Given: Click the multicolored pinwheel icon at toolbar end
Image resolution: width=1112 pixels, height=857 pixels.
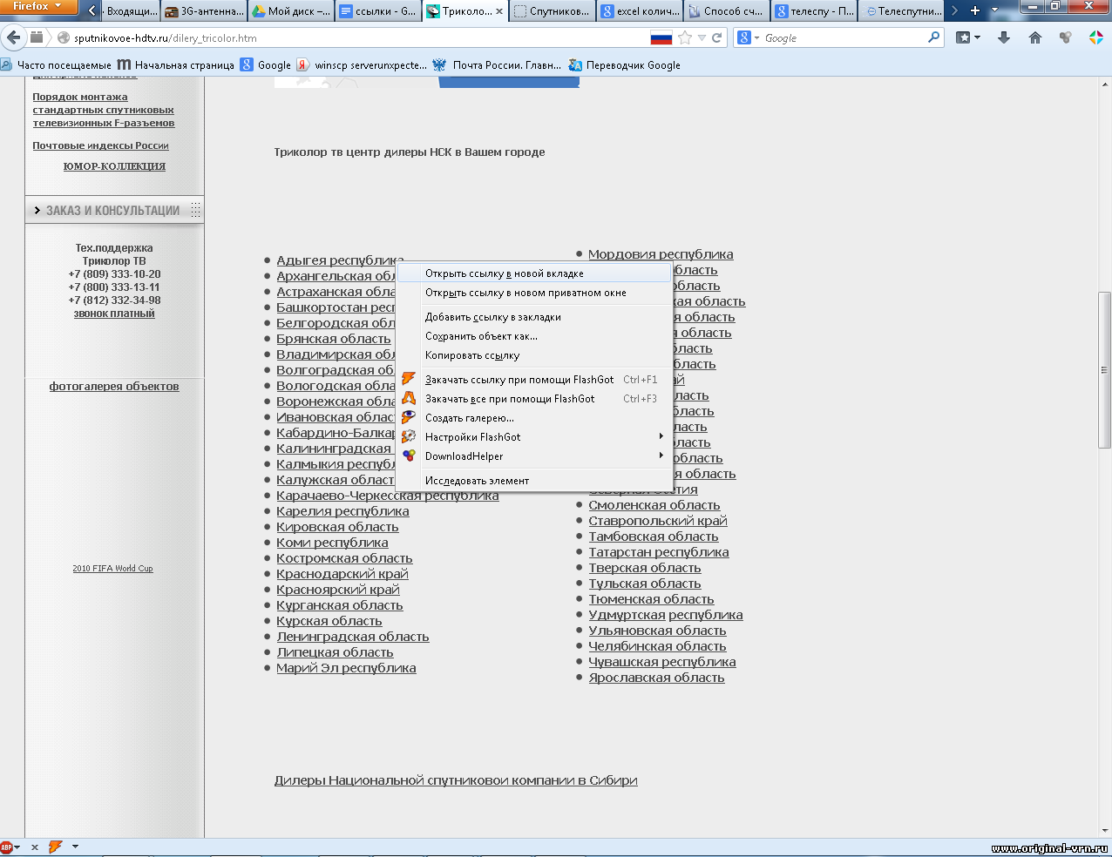Looking at the screenshot, I should tap(1096, 37).
